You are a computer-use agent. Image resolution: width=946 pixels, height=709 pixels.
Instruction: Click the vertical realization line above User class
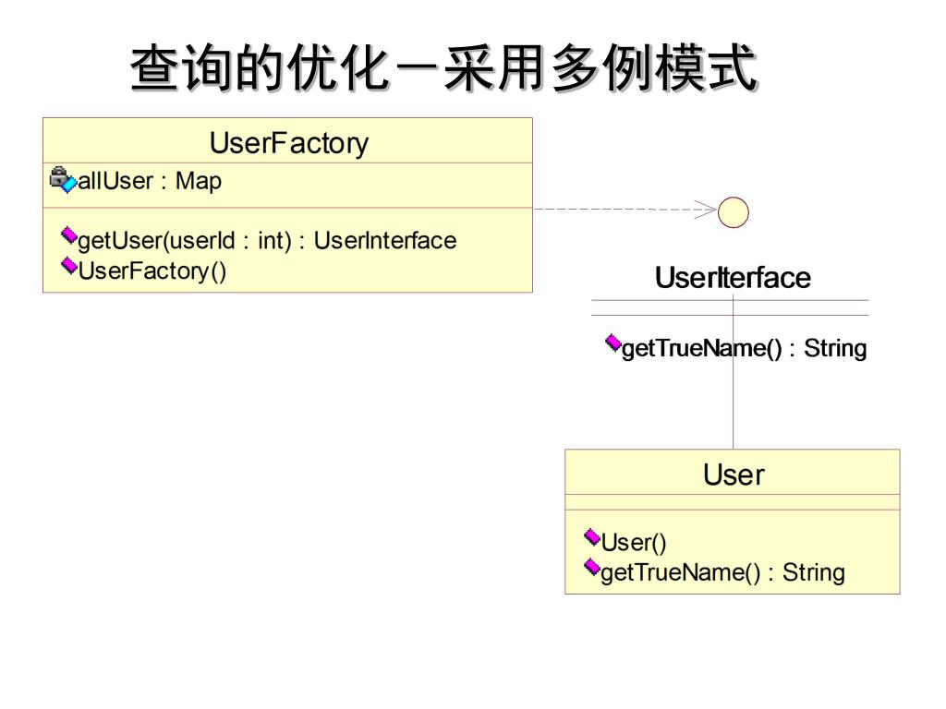click(x=733, y=374)
